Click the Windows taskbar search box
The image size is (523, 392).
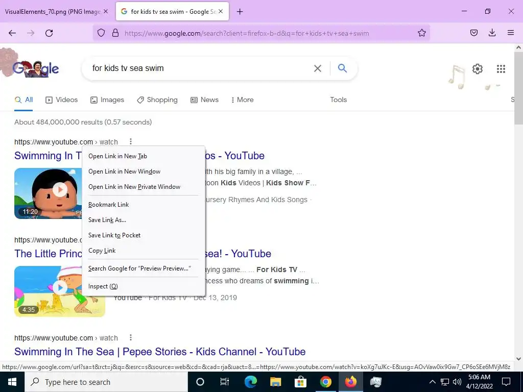(106, 382)
